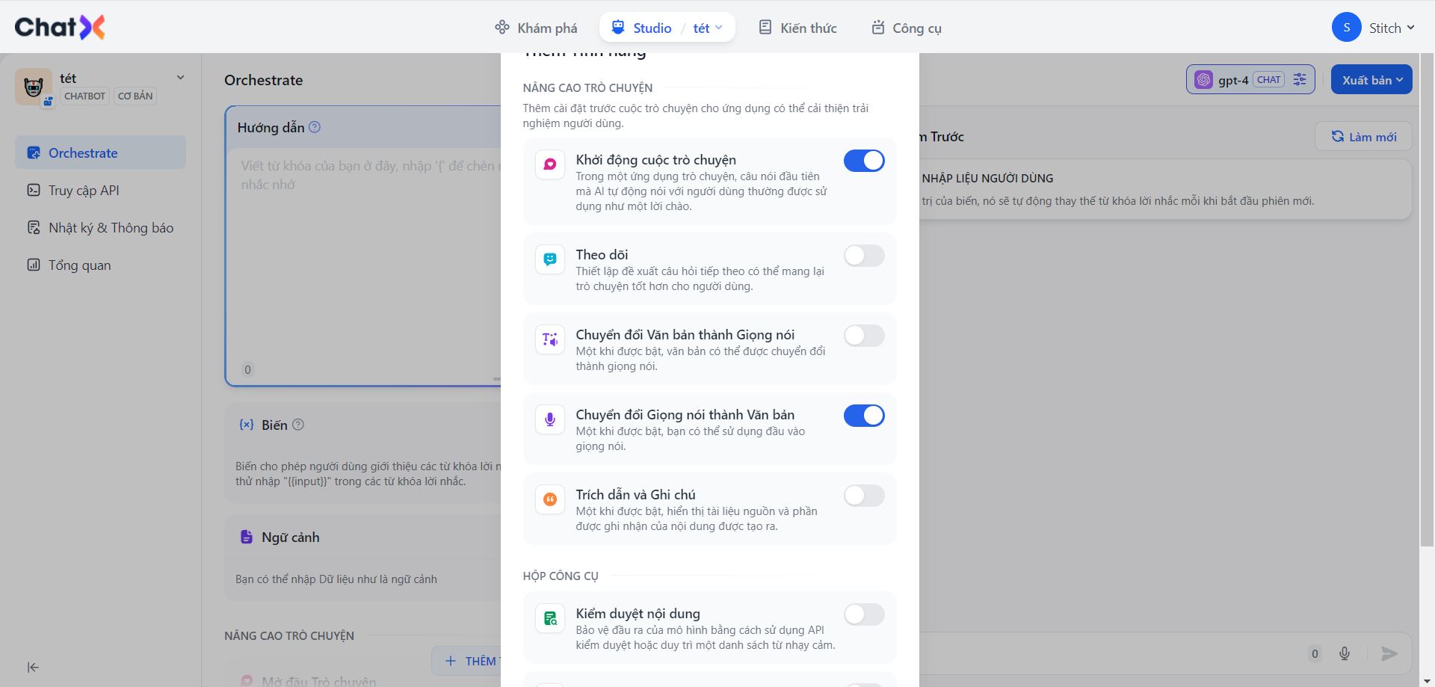Viewport: 1435px width, 687px height.
Task: Open model parameter settings sliders icon
Action: click(x=1300, y=79)
